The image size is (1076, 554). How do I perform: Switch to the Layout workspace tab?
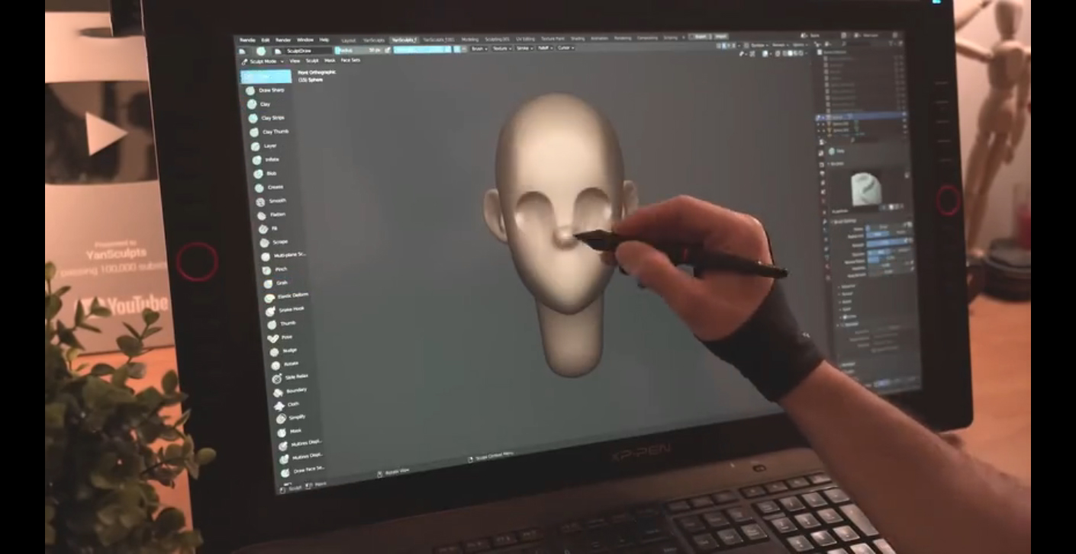348,40
